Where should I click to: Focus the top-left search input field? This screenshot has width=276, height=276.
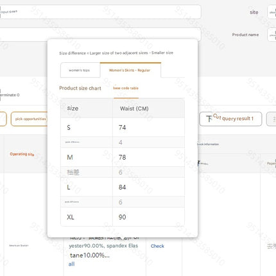[x=100, y=12]
